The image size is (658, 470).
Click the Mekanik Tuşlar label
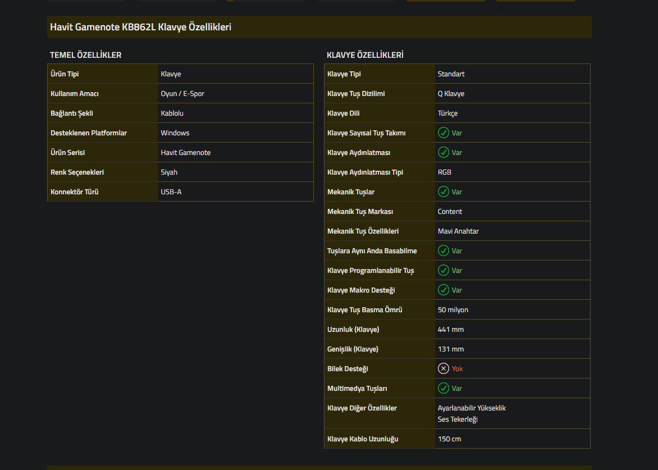pyautogui.click(x=351, y=192)
